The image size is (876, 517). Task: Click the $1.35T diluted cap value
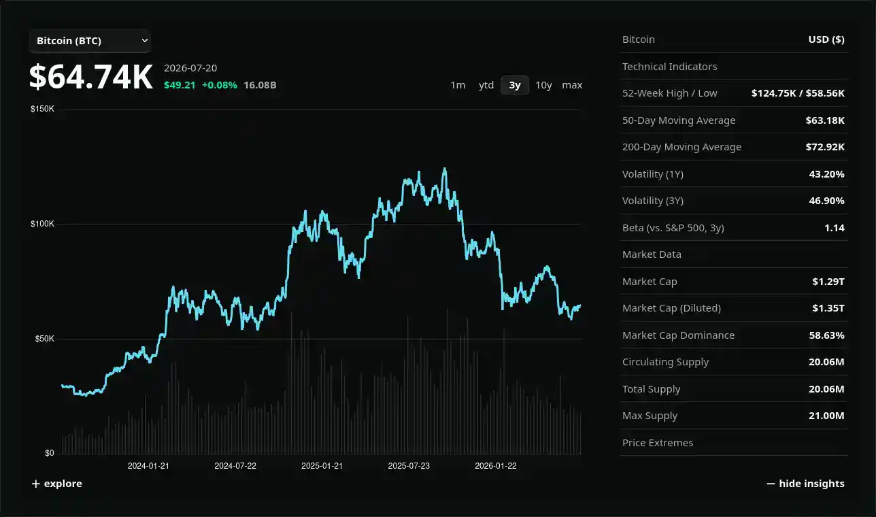[x=828, y=308]
